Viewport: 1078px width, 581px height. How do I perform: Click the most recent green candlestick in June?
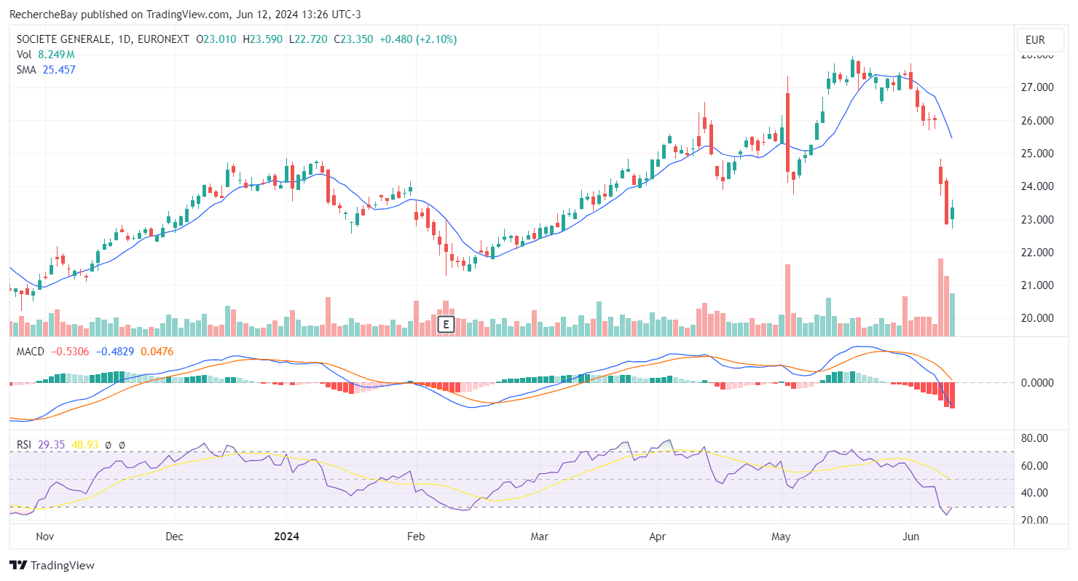point(952,213)
